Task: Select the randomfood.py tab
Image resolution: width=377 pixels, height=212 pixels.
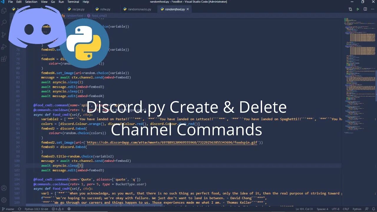Action: tap(175, 9)
